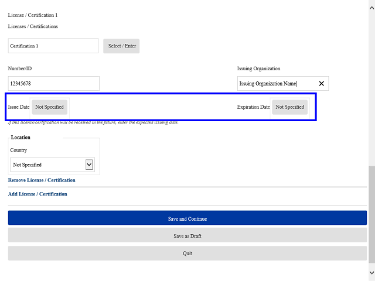Click the 'Location' group label
The height and width of the screenshot is (281, 375).
(21, 138)
